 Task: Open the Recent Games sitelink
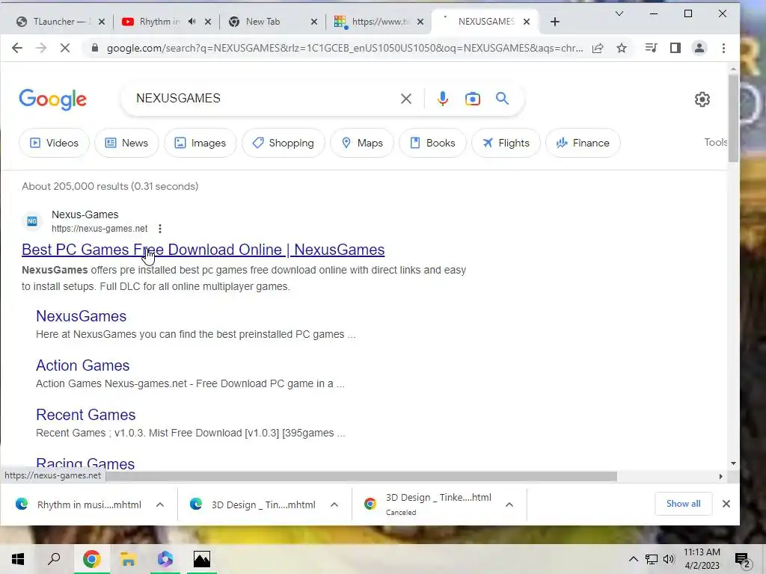point(85,414)
